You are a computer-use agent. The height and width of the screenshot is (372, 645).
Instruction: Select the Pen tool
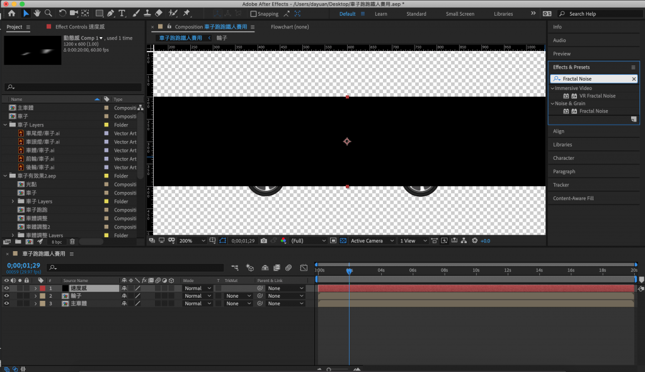[x=111, y=13]
